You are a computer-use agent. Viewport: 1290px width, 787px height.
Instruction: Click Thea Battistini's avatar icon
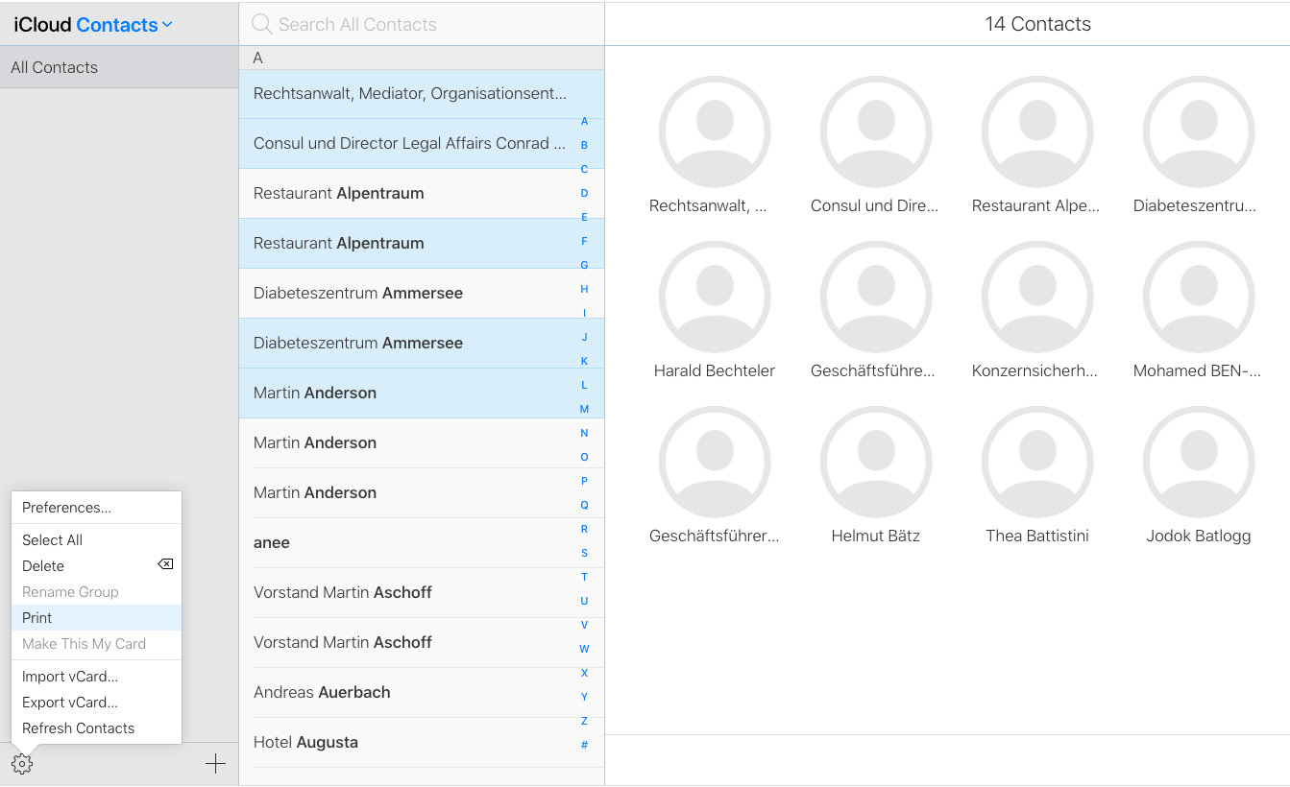[x=1036, y=463]
